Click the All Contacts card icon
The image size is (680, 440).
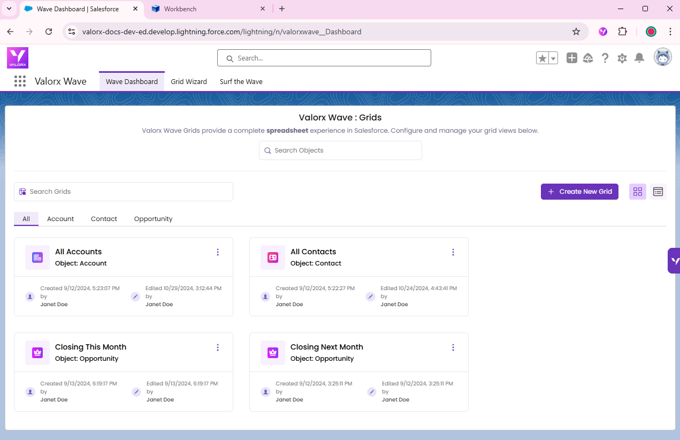pyautogui.click(x=273, y=257)
